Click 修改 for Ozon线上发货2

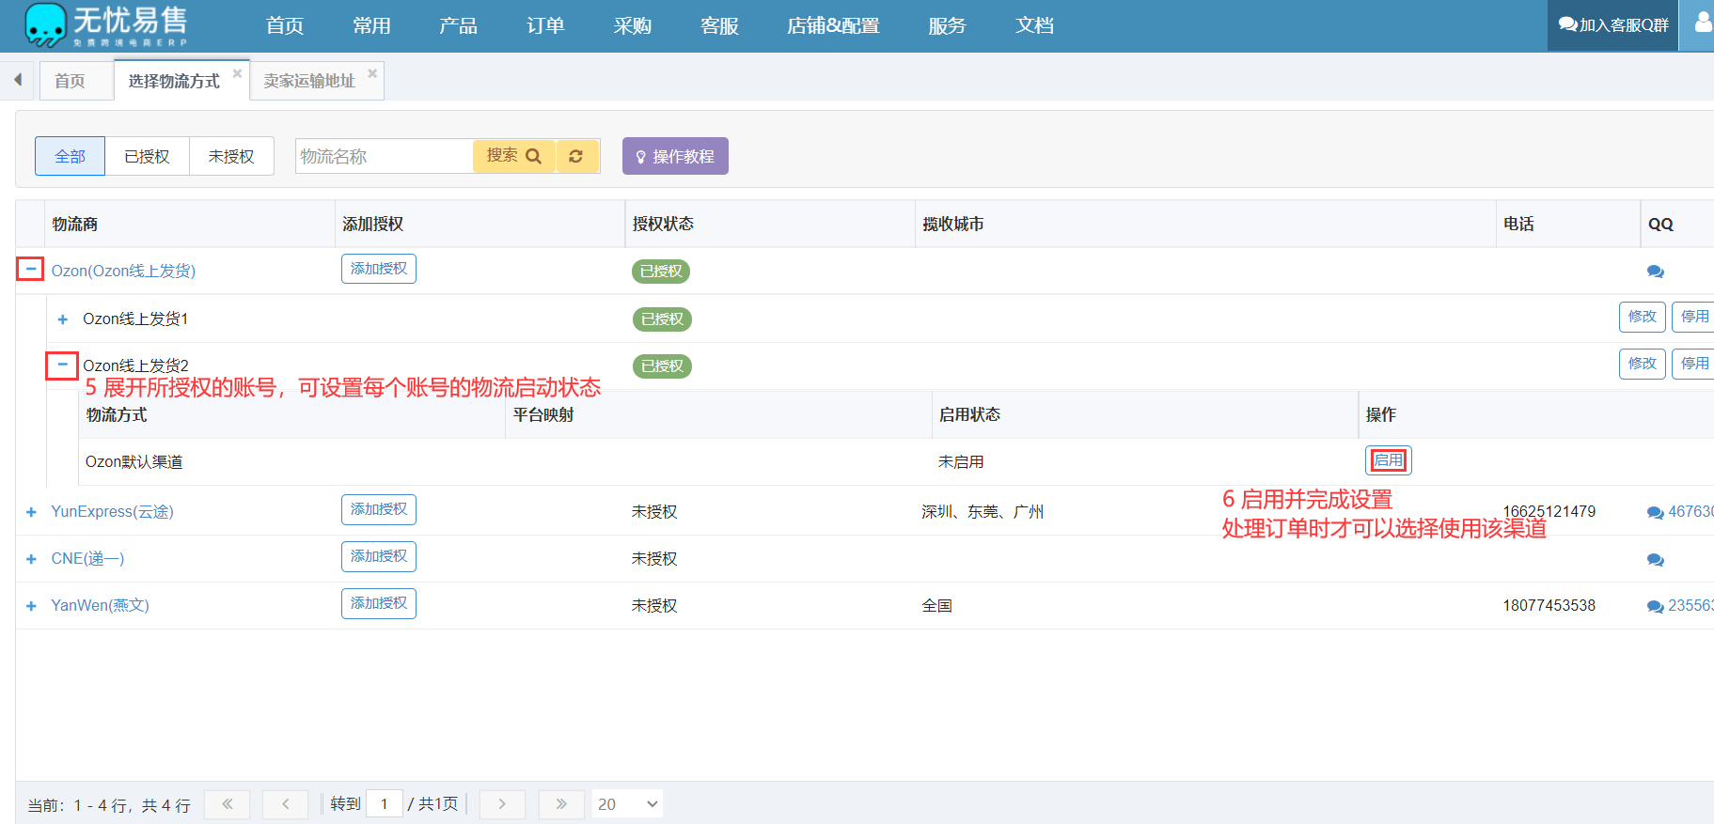1643,364
